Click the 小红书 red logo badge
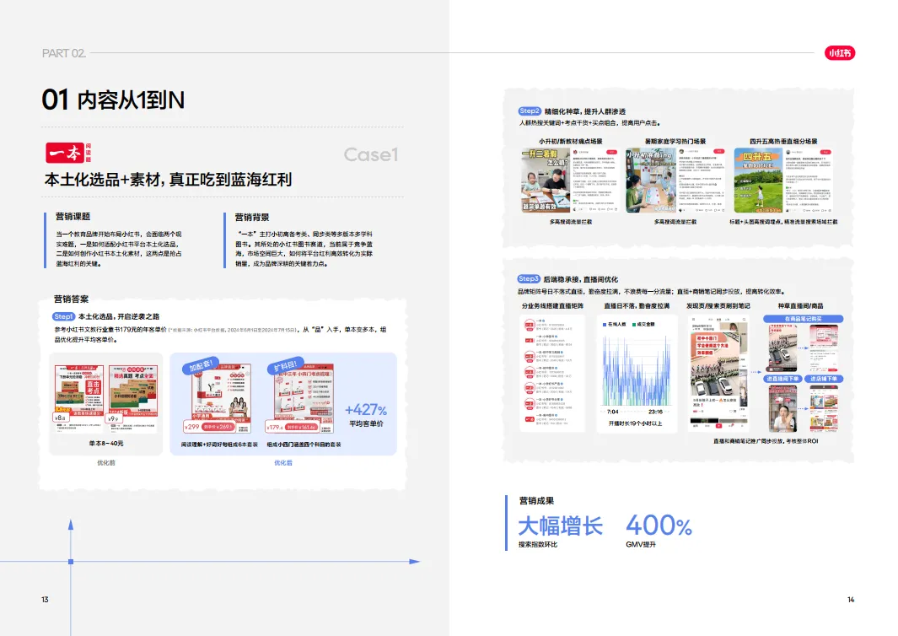Image resolution: width=898 pixels, height=636 pixels. (840, 53)
